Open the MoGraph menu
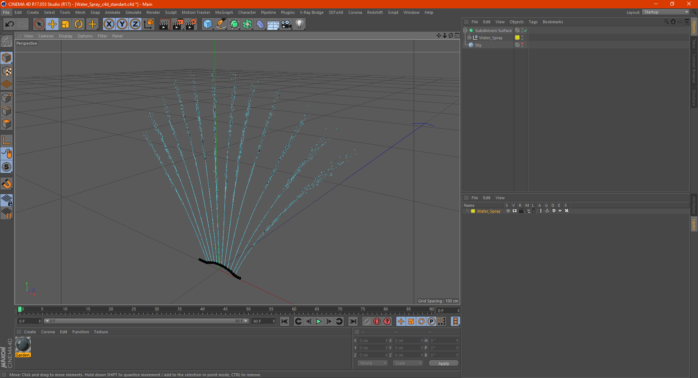Screen dimensions: 698x378 pos(224,12)
